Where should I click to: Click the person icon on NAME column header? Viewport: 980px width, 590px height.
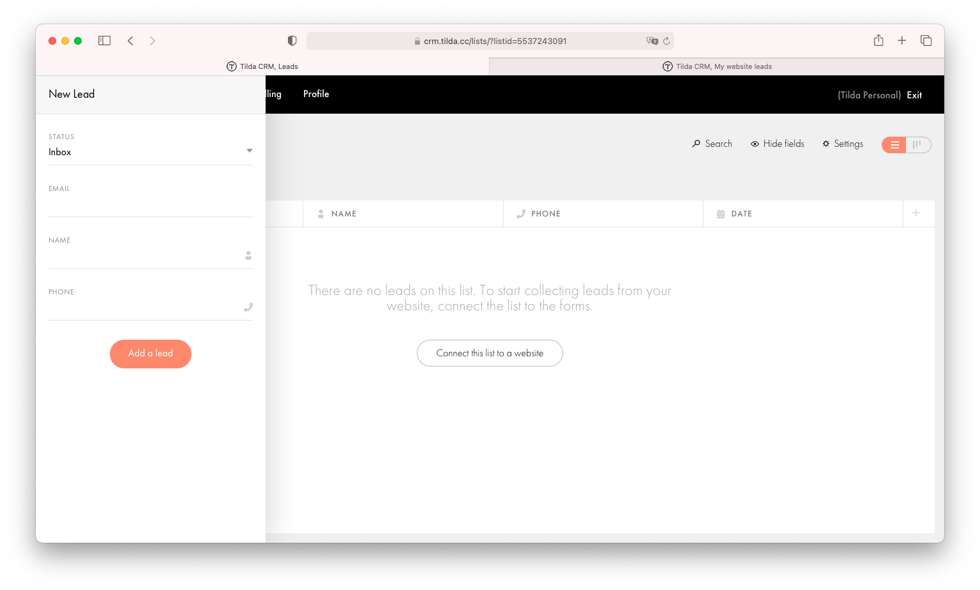320,213
